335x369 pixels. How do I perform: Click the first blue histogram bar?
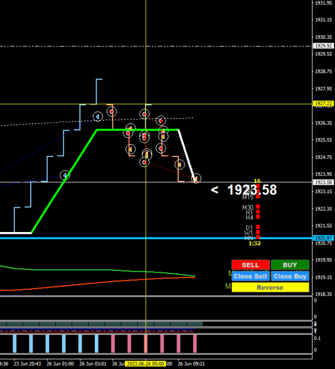pyautogui.click(x=15, y=344)
